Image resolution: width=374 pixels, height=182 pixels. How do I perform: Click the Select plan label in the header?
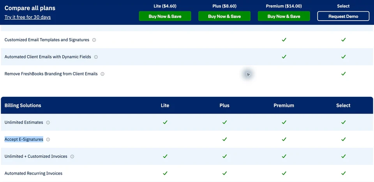pos(343,6)
